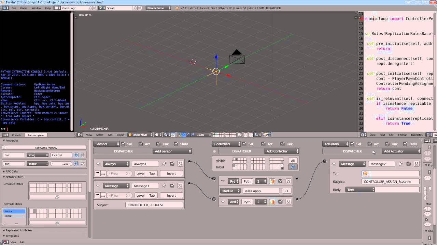The width and height of the screenshot is (437, 245).
Task: Open the text editor Templates menu
Action: tap(417, 135)
